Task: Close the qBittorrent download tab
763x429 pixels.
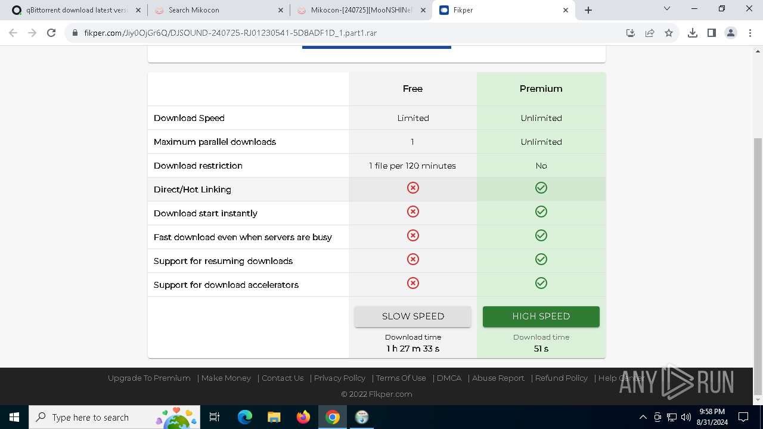Action: (138, 10)
